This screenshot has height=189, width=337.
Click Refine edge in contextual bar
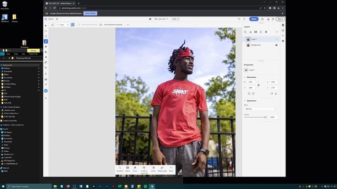(x=162, y=169)
